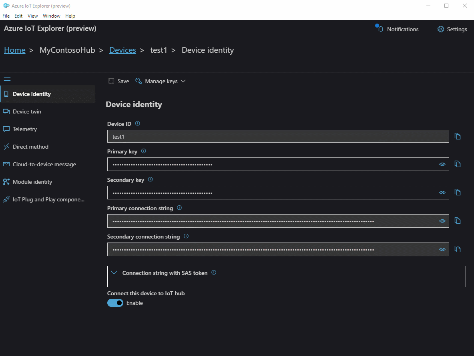Select Device identity in sidebar
Viewport: 474px width, 356px height.
(48, 94)
